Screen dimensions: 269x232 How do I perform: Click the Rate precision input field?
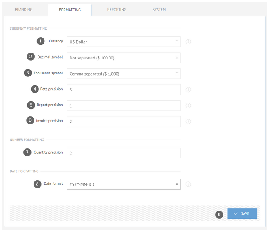[123, 89]
